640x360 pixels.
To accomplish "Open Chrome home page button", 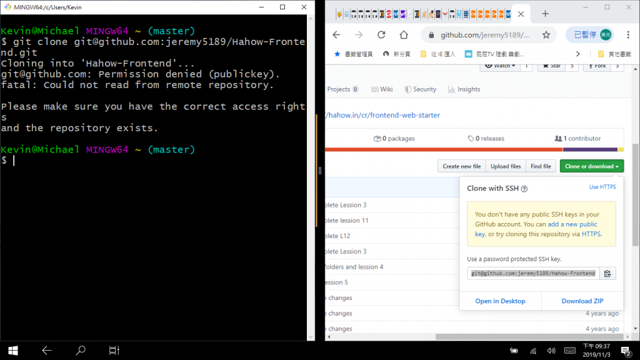I will pyautogui.click(x=404, y=35).
